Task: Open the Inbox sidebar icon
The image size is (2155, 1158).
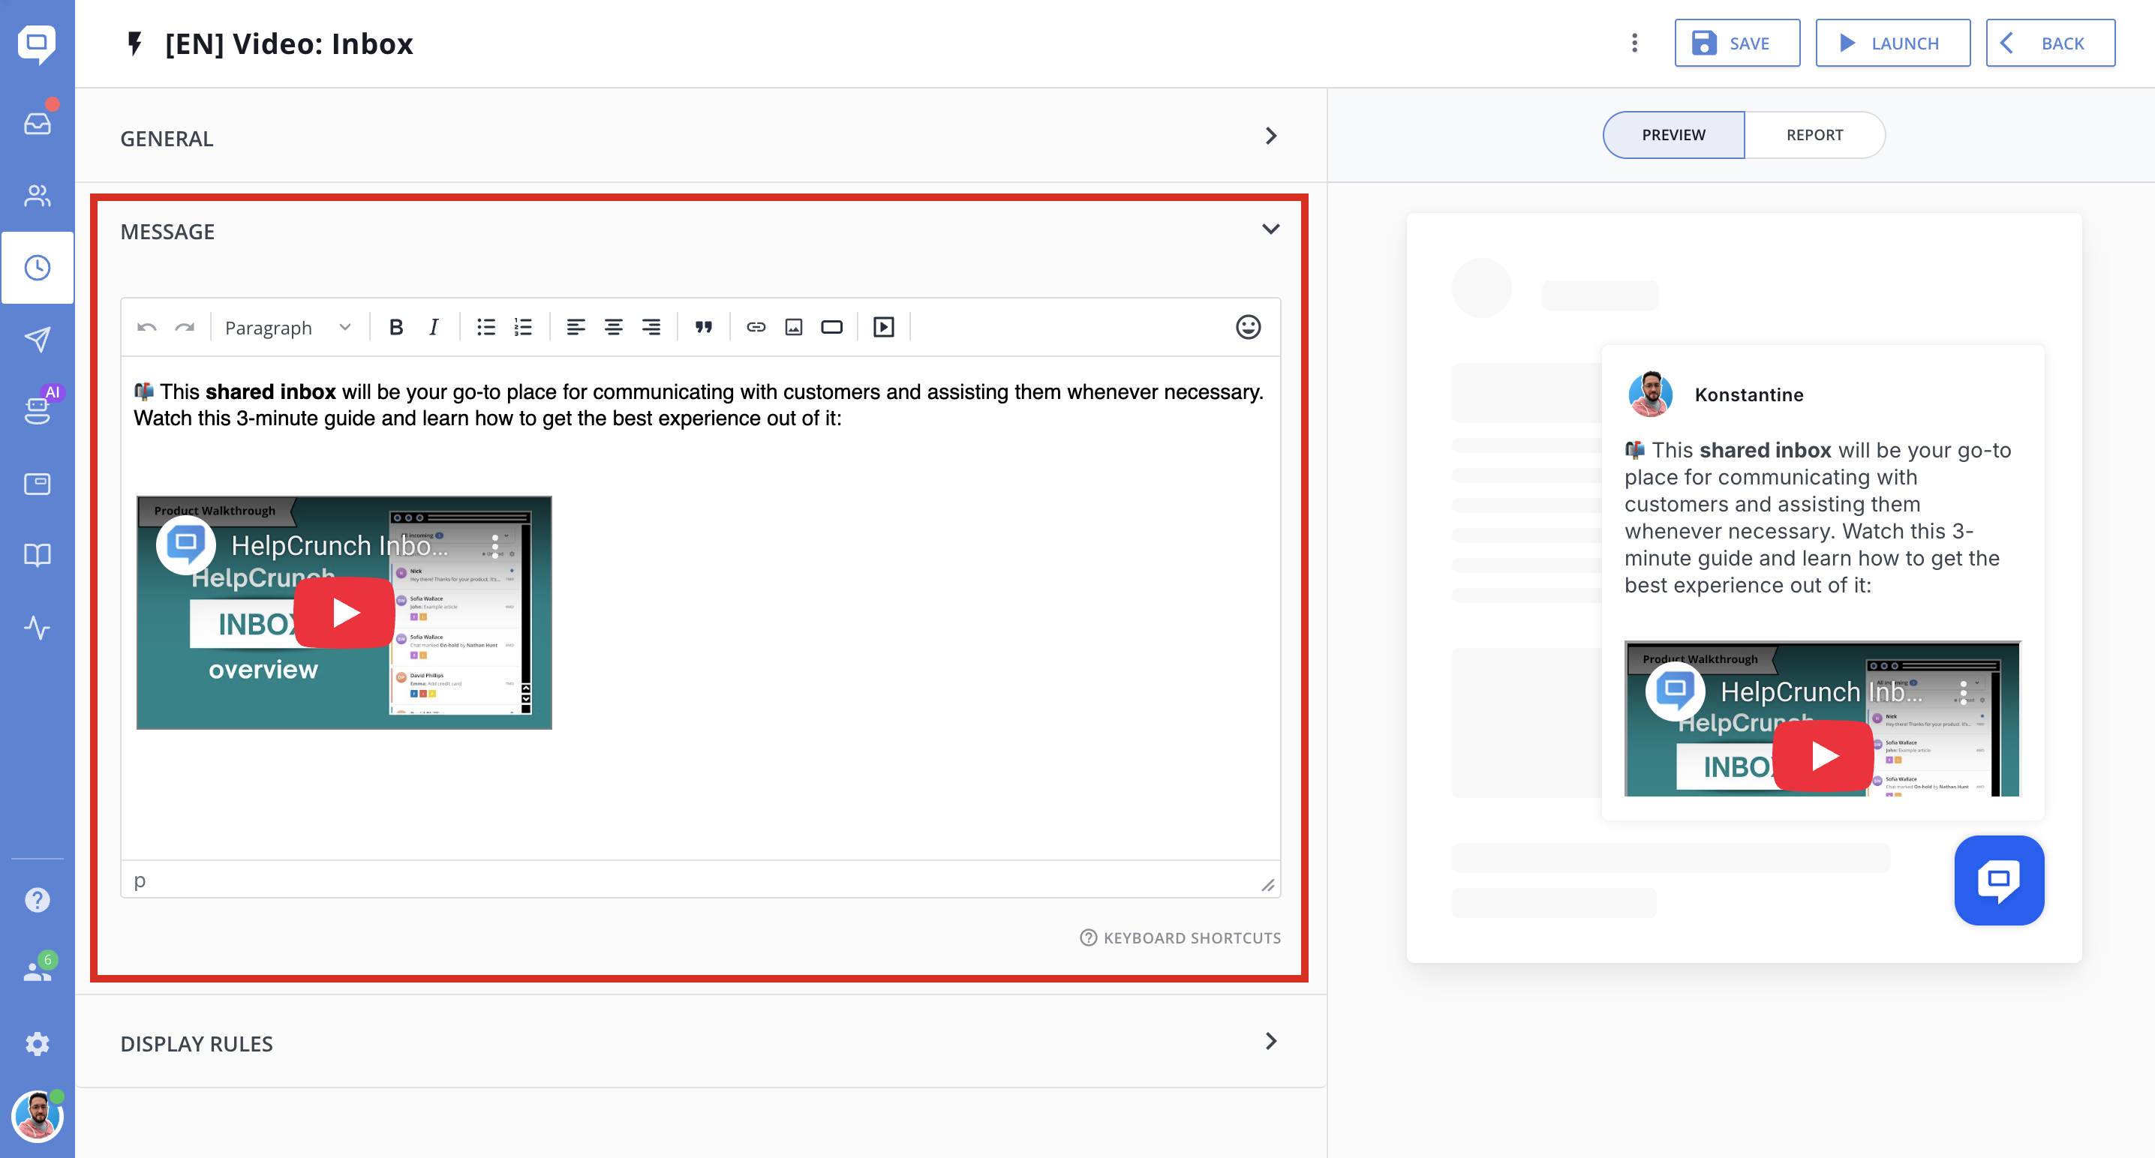Action: click(37, 123)
